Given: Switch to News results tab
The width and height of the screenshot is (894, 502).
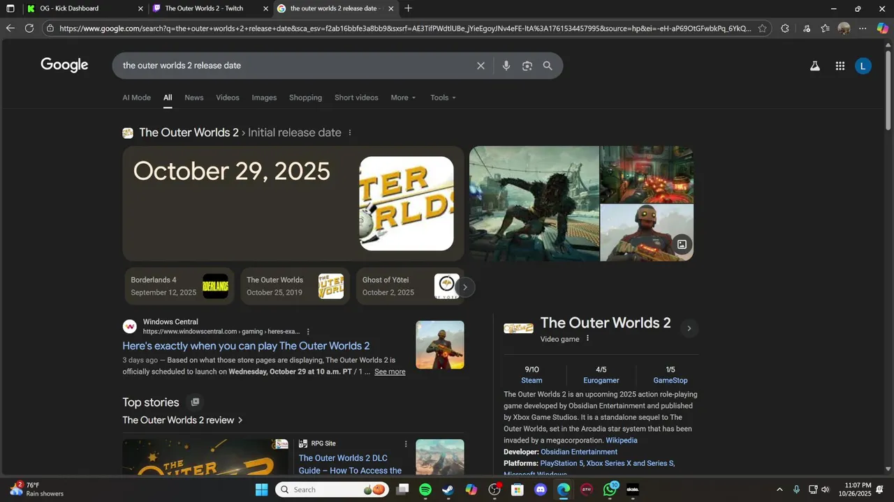Looking at the screenshot, I should tap(194, 98).
